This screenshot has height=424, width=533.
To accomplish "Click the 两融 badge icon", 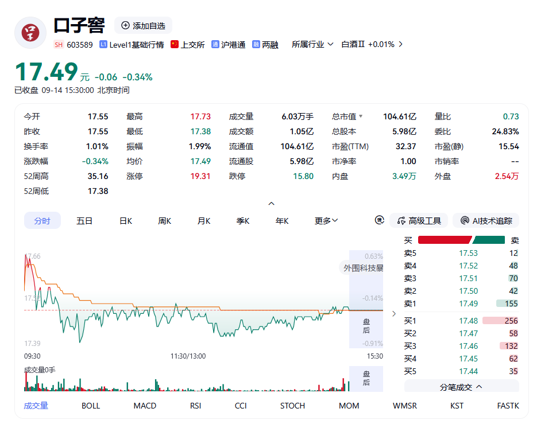I will pyautogui.click(x=256, y=45).
